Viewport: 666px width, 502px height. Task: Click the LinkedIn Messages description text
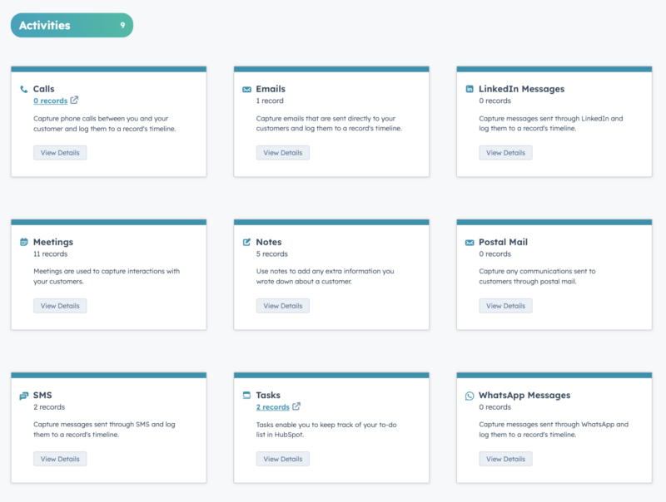pyautogui.click(x=551, y=123)
